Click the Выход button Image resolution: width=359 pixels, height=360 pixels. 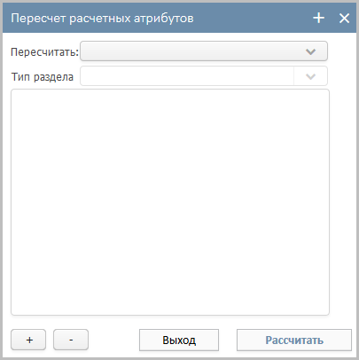click(x=179, y=340)
